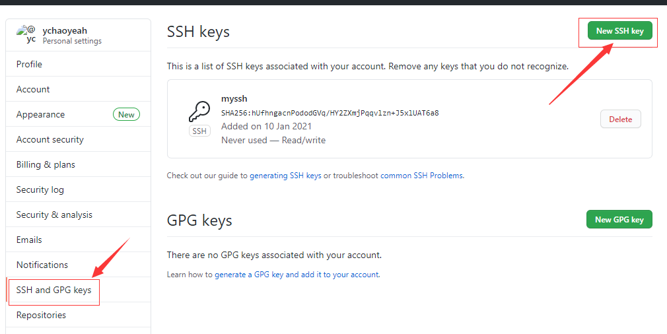Viewport: 667px width, 334px height.
Task: Open the generating SSH keys guide link
Action: [x=285, y=176]
